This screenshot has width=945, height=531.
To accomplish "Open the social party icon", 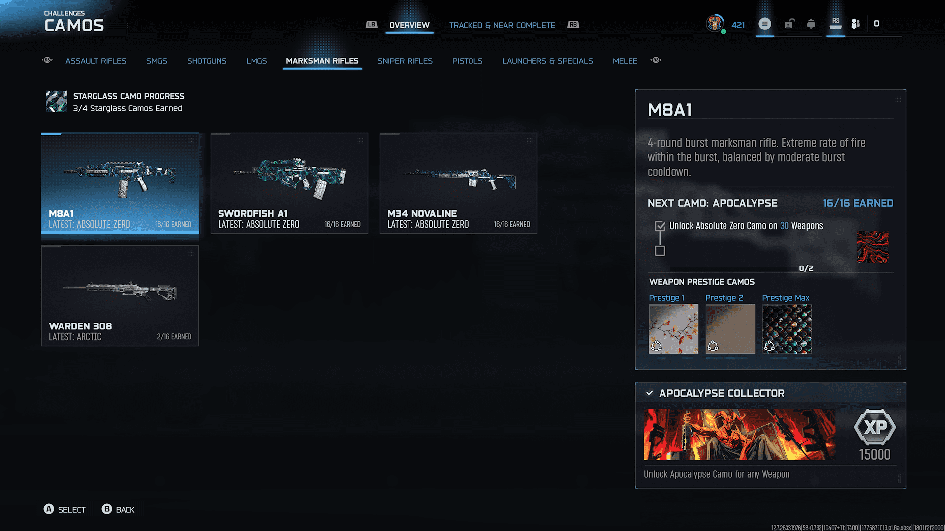I will coord(856,24).
